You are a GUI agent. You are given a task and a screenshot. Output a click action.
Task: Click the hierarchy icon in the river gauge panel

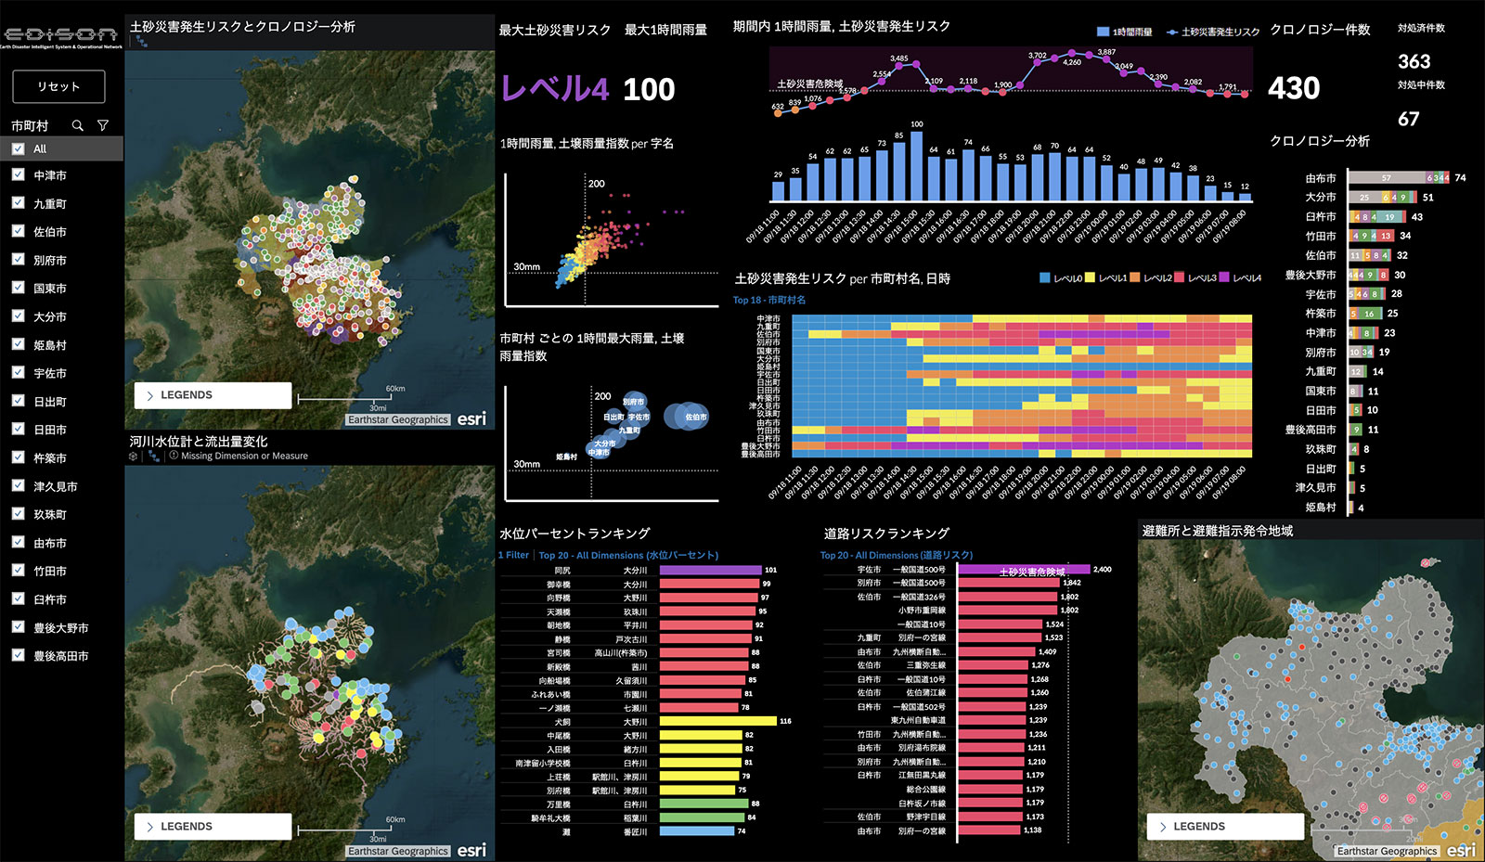point(153,456)
